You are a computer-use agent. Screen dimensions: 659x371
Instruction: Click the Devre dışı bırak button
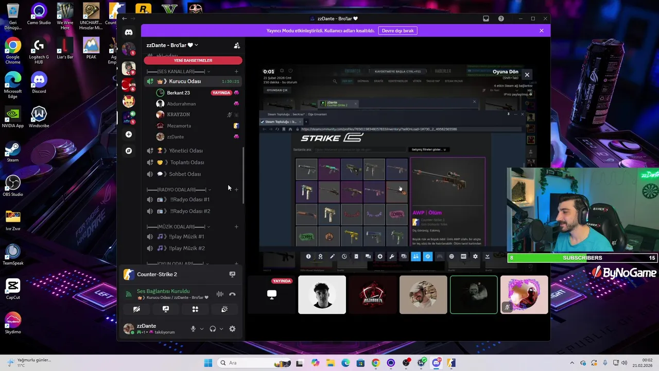point(397,31)
